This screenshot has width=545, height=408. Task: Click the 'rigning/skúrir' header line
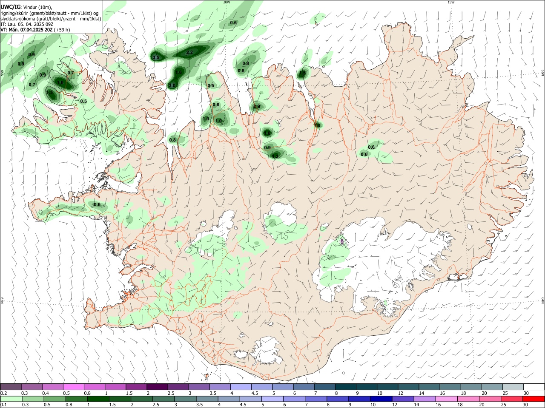50,13
